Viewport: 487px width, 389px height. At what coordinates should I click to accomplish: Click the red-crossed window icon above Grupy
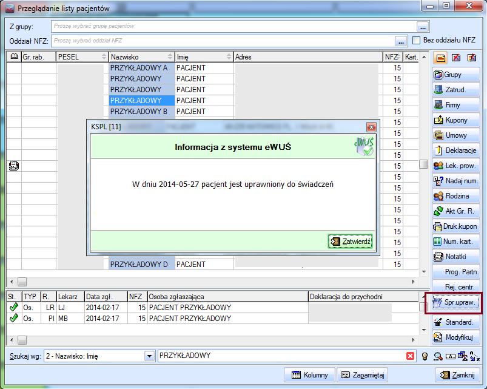pyautogui.click(x=455, y=58)
